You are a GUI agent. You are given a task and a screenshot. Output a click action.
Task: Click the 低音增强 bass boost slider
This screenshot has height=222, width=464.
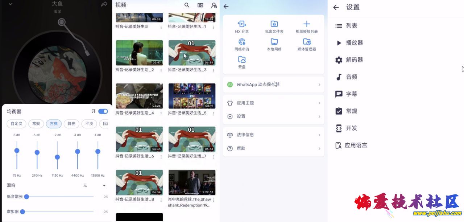60,197
